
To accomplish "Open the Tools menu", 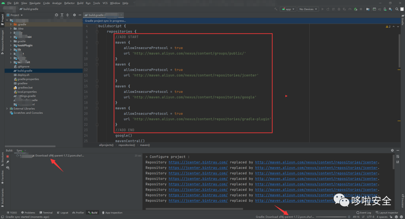I will pos(96,3).
